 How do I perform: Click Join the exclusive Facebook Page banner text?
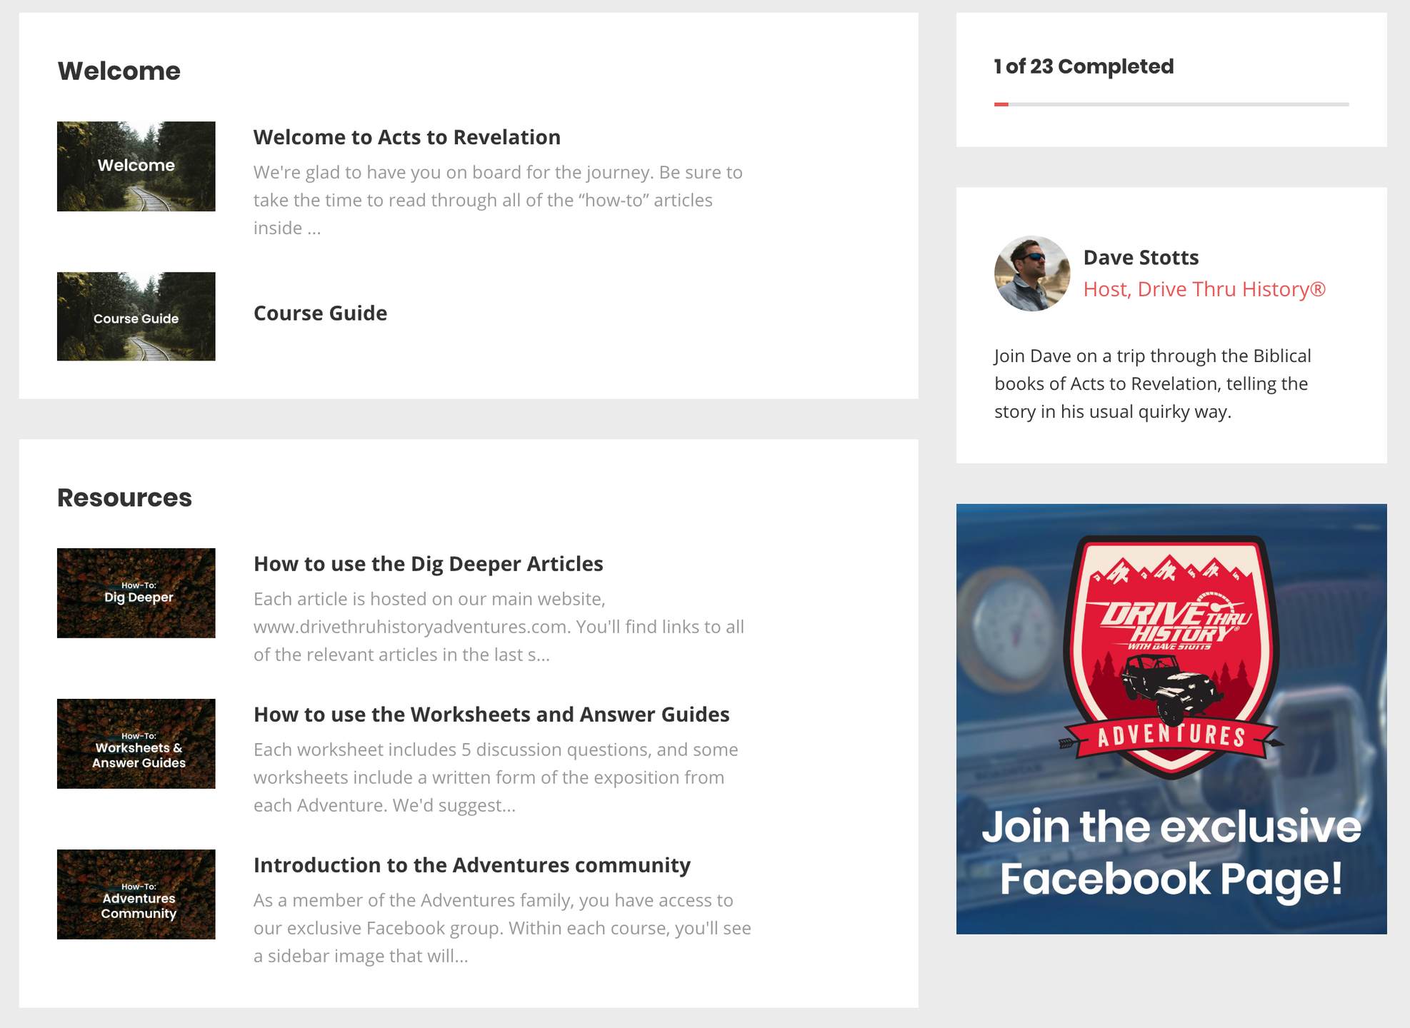coord(1171,852)
